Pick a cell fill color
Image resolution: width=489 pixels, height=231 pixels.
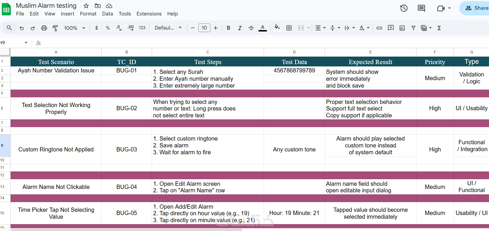tap(277, 28)
